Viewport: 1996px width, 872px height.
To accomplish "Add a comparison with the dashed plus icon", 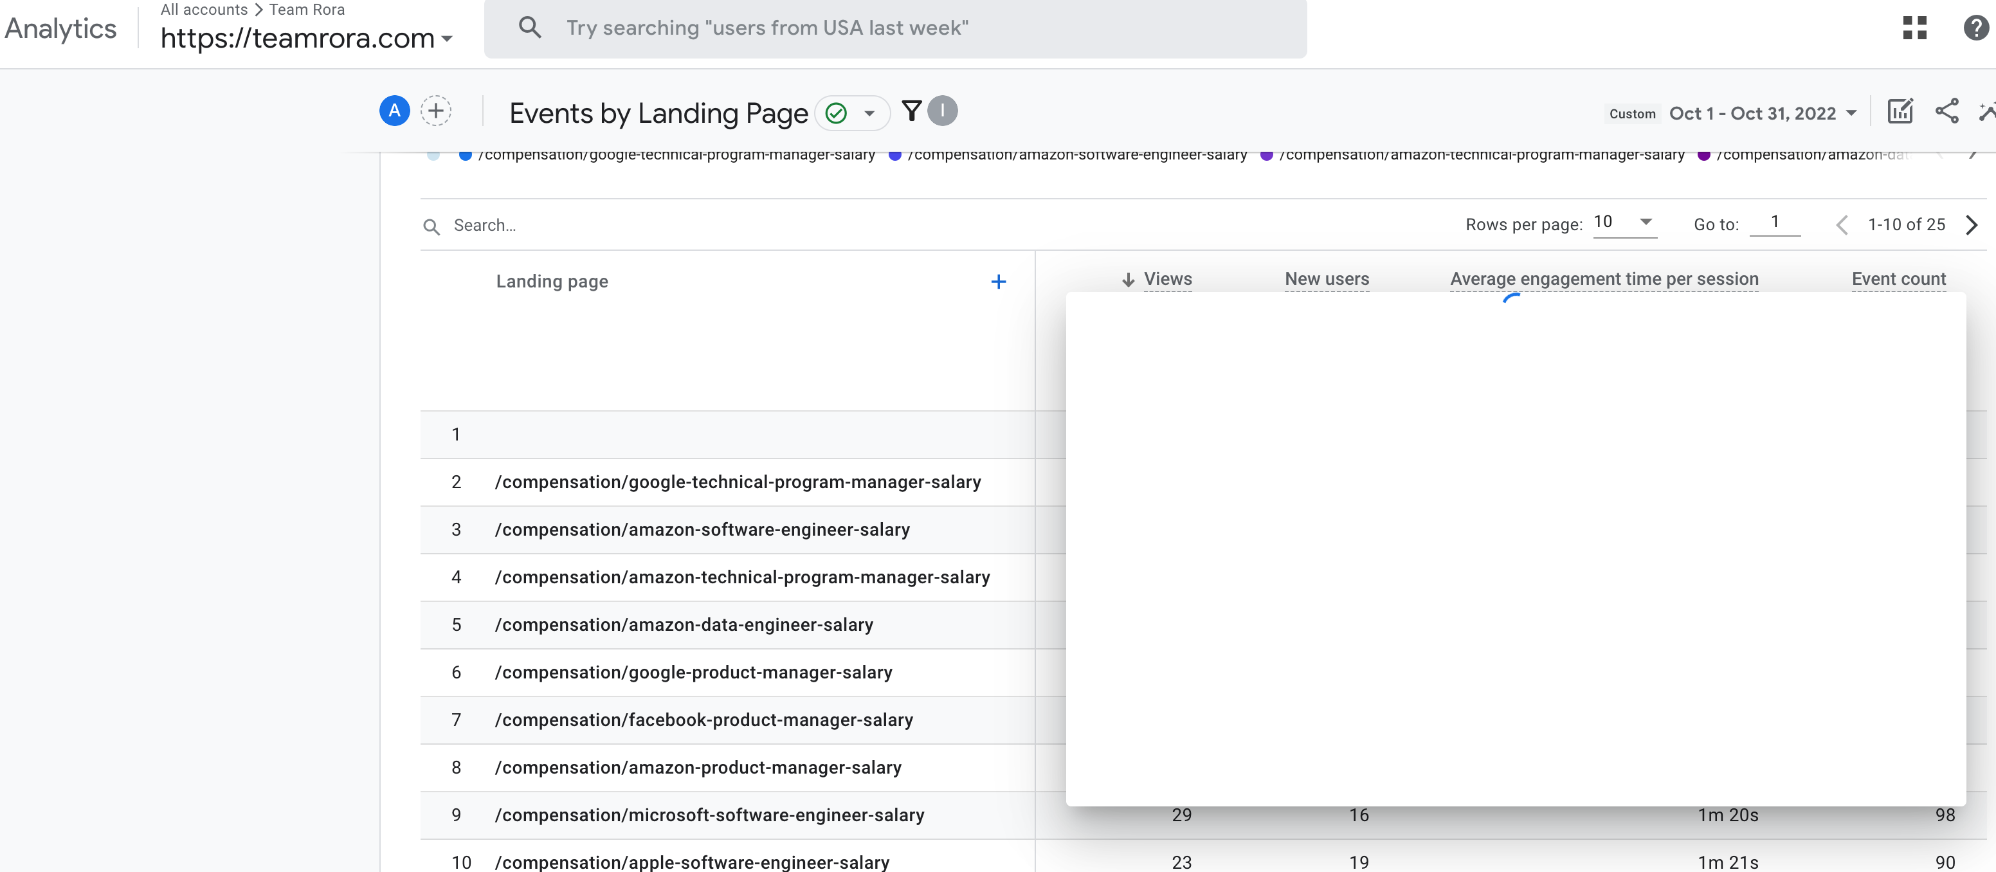I will pyautogui.click(x=436, y=111).
